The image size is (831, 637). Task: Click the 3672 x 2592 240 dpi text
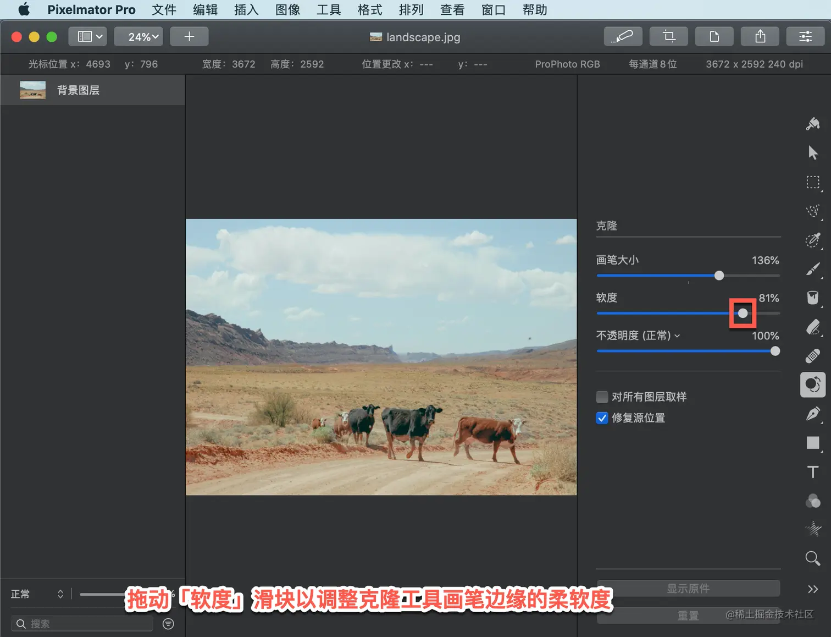click(x=754, y=64)
